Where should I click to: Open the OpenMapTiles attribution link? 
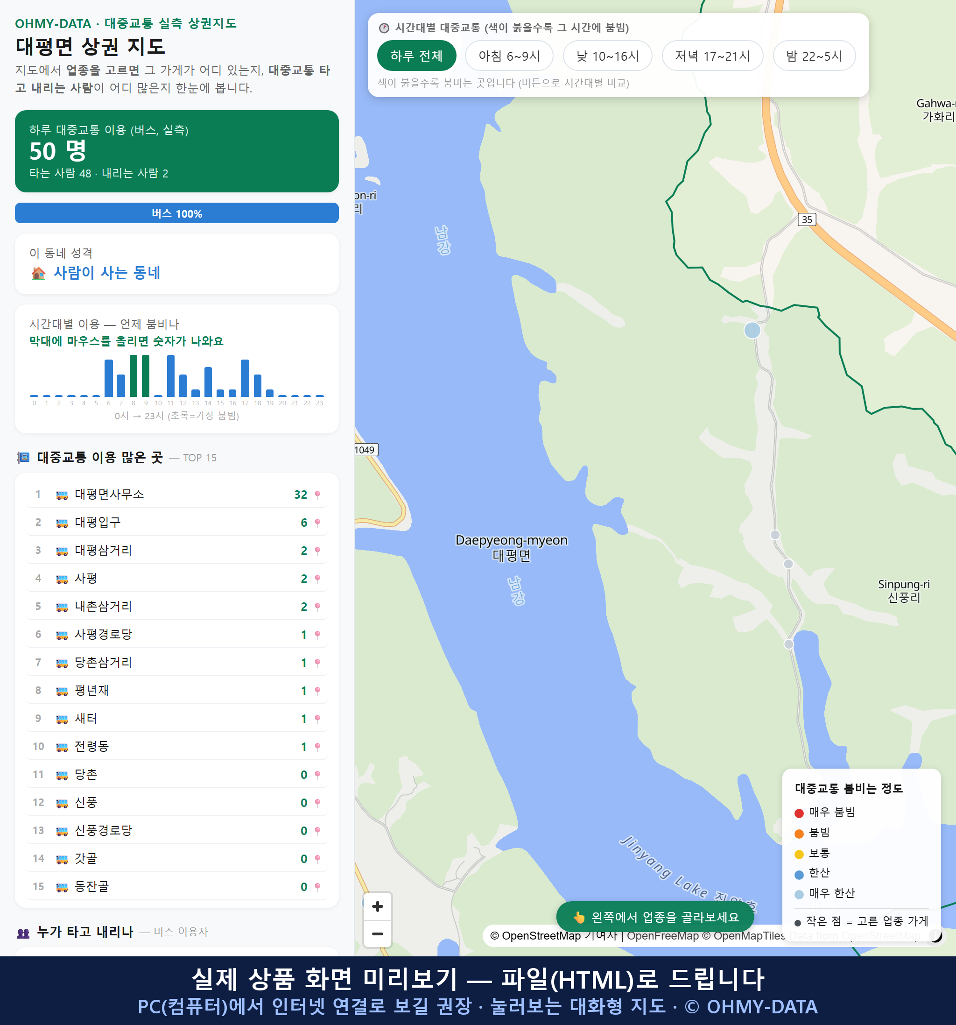click(743, 936)
